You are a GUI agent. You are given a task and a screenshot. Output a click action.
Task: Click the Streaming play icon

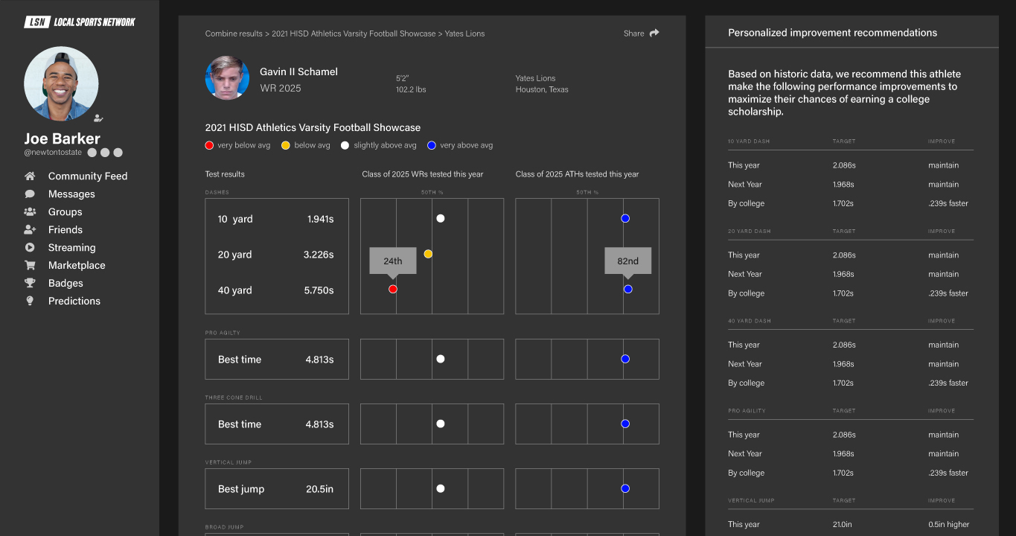tap(30, 248)
